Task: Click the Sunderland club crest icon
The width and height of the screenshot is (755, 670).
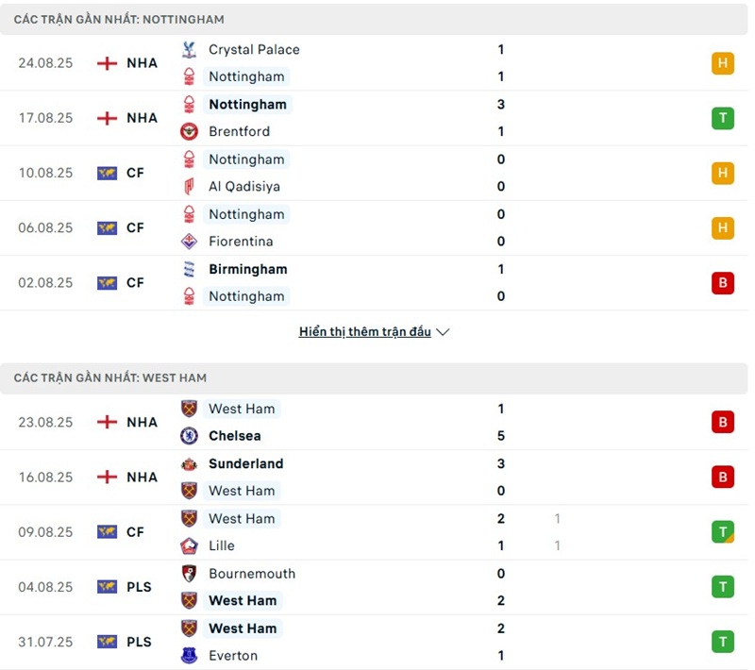Action: (x=189, y=463)
